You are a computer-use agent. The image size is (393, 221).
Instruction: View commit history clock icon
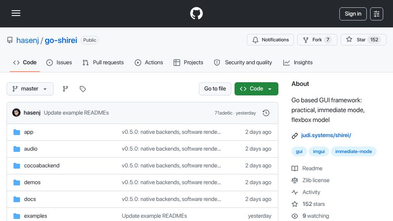tap(266, 113)
